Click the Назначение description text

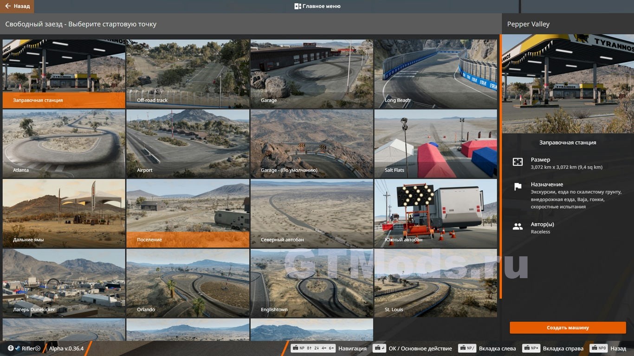click(x=576, y=199)
